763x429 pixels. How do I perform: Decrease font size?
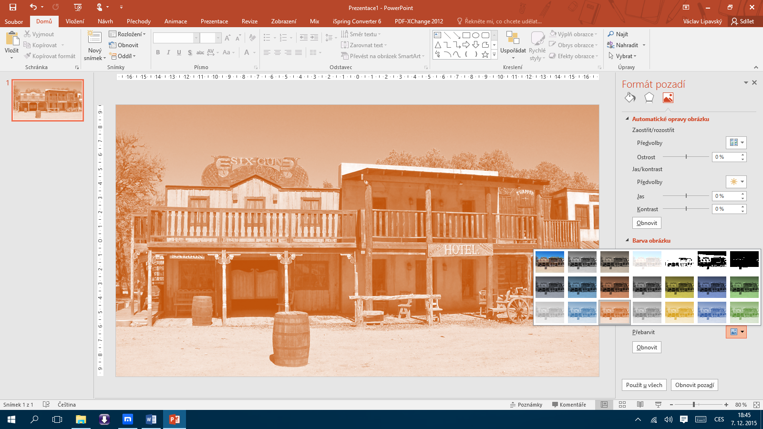[238, 38]
